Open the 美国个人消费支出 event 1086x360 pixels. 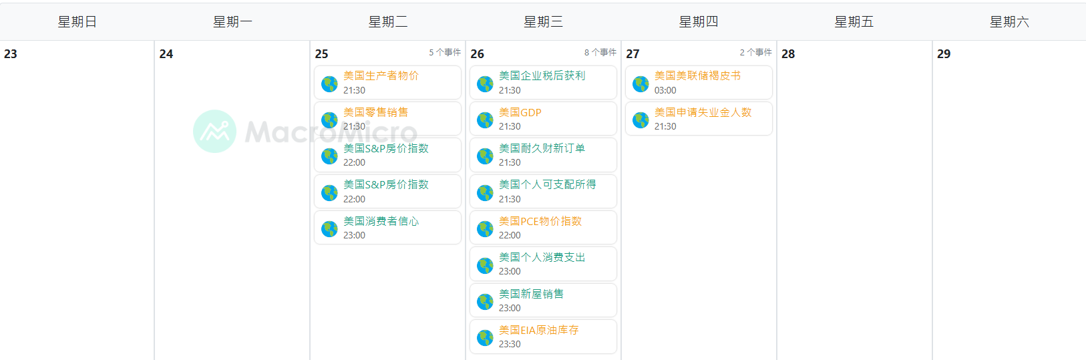[x=542, y=257]
